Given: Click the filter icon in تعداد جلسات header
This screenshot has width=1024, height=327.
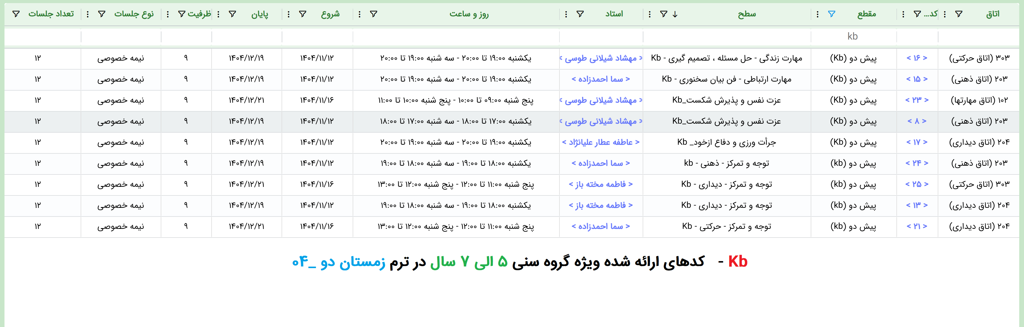Looking at the screenshot, I should (16, 14).
